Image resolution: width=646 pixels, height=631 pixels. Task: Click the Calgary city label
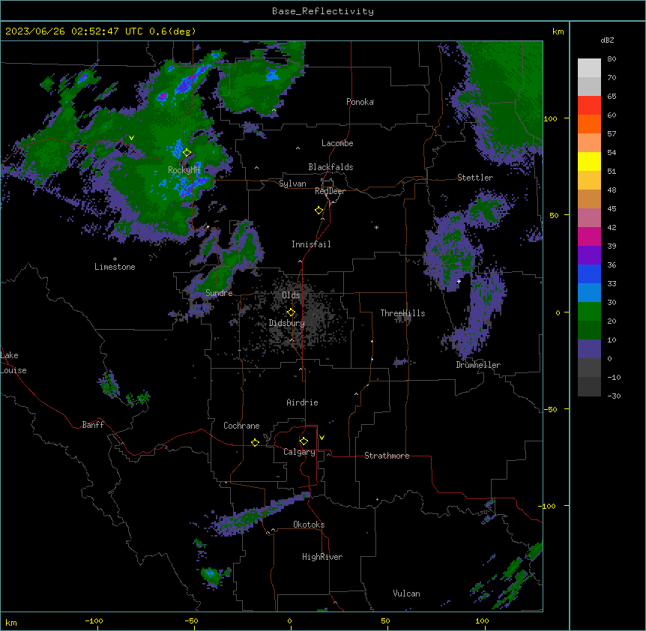coord(299,452)
